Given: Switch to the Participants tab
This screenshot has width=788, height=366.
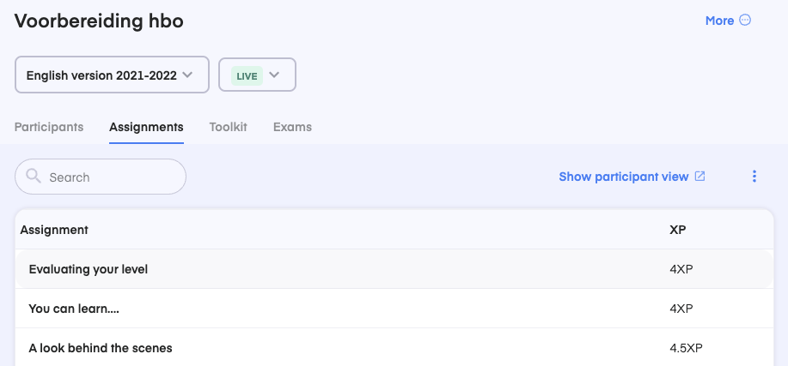Looking at the screenshot, I should tap(49, 127).
